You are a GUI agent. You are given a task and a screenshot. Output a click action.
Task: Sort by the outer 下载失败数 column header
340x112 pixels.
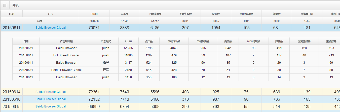pyautogui.click(x=185, y=14)
